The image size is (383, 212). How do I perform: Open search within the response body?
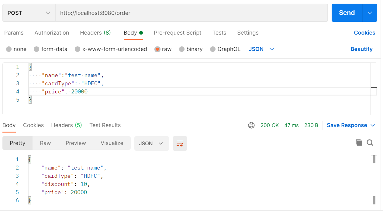click(370, 143)
